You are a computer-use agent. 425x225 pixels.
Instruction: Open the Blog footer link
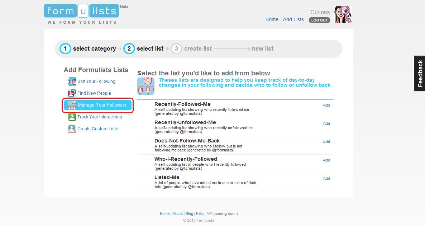coord(189,214)
